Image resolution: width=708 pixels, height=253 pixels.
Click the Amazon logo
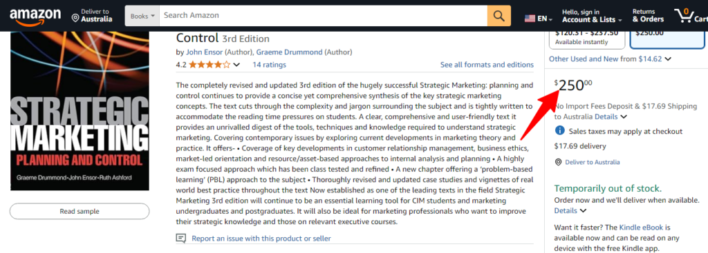coord(35,17)
